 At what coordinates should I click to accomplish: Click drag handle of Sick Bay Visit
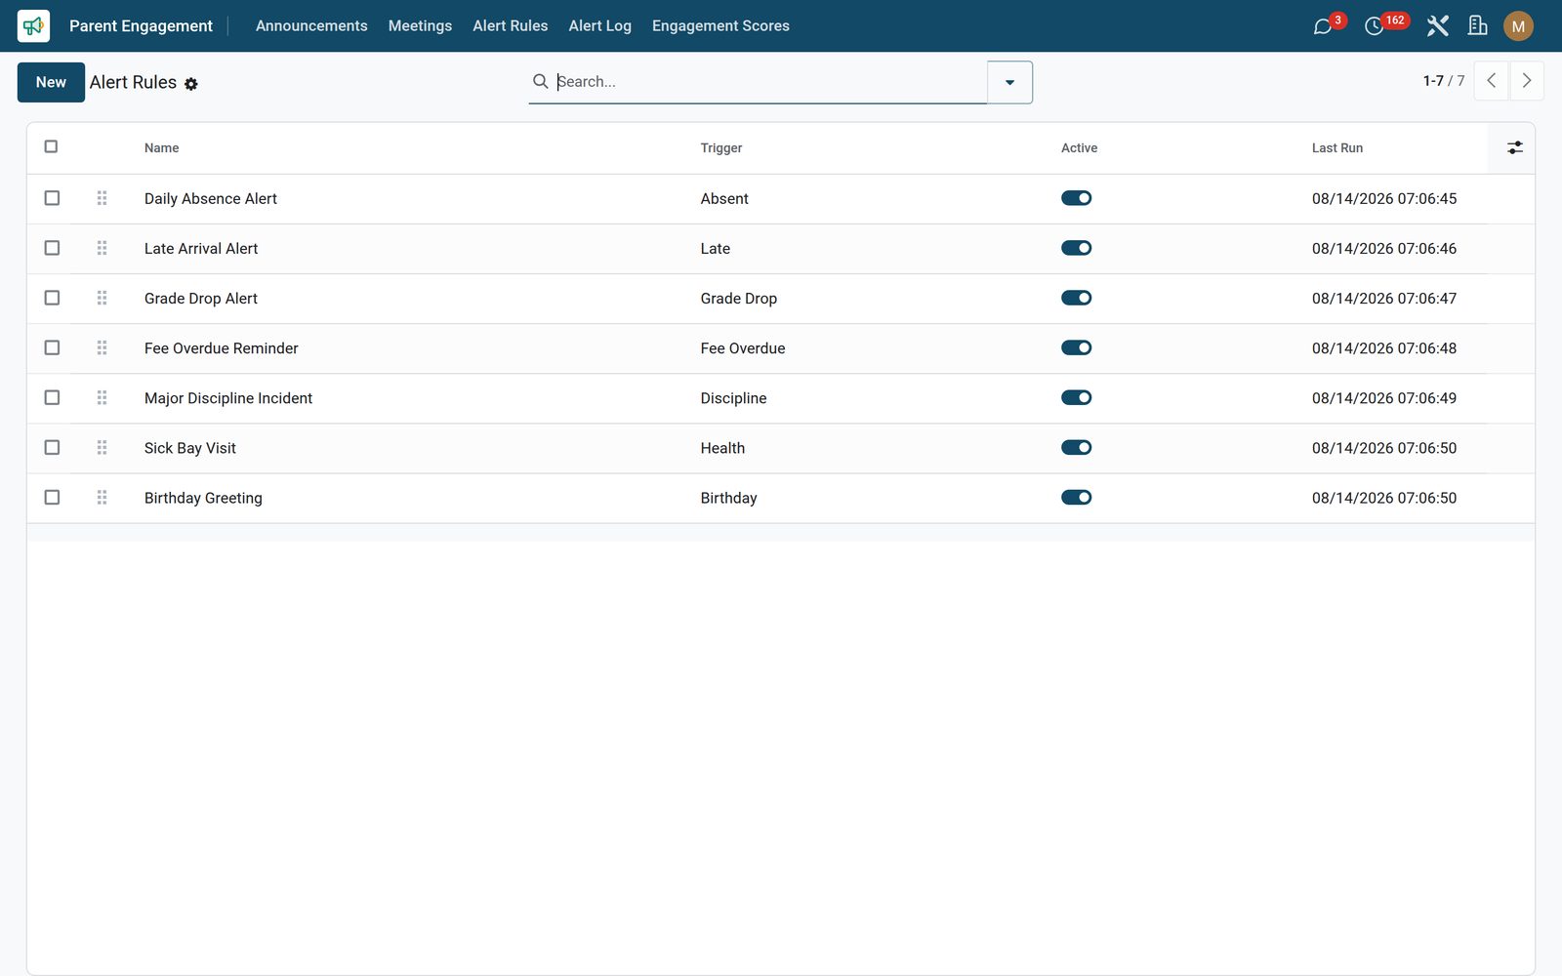(102, 447)
